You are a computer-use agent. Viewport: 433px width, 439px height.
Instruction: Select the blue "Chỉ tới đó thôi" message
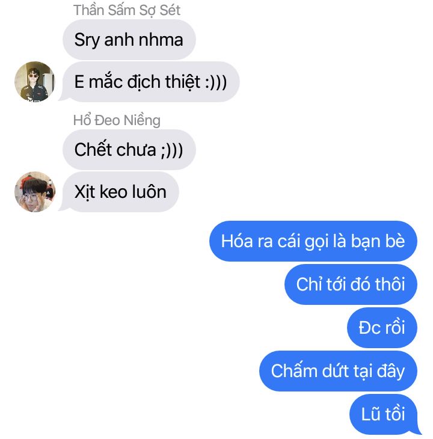[351, 284]
